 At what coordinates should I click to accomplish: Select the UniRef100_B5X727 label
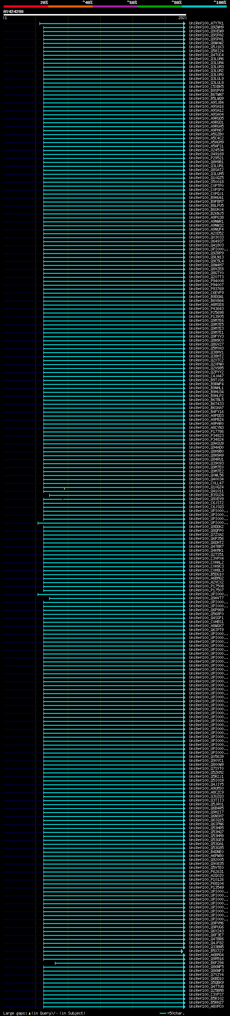tap(206, 951)
